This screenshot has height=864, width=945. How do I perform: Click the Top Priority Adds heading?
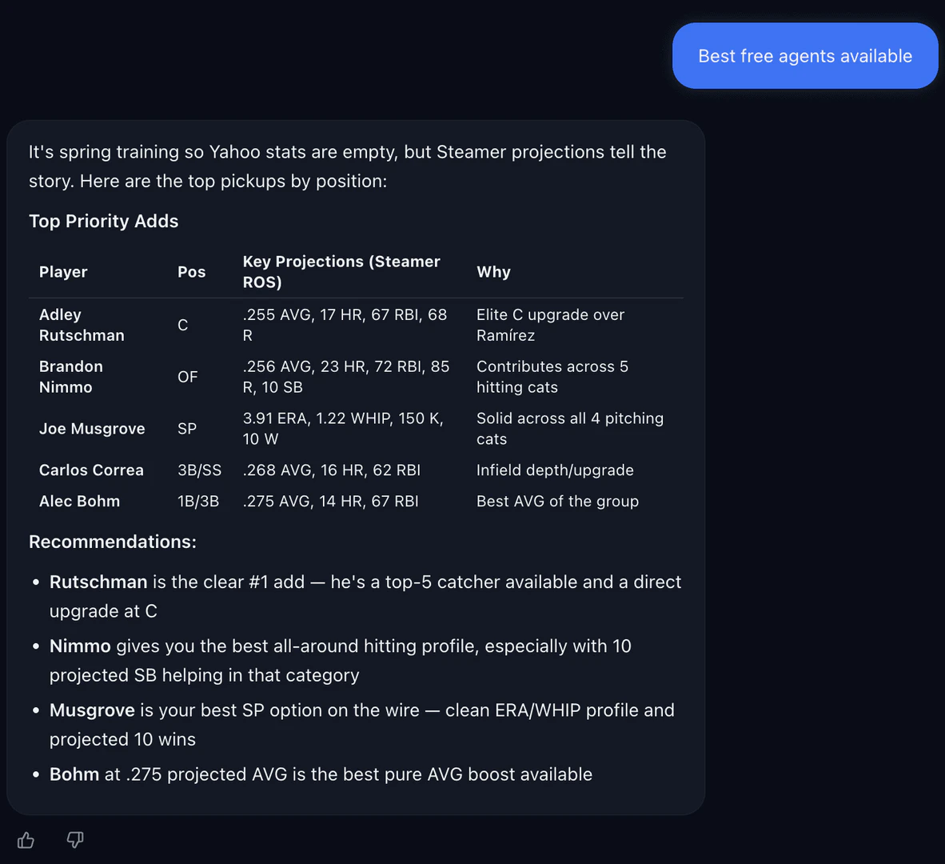pyautogui.click(x=104, y=222)
